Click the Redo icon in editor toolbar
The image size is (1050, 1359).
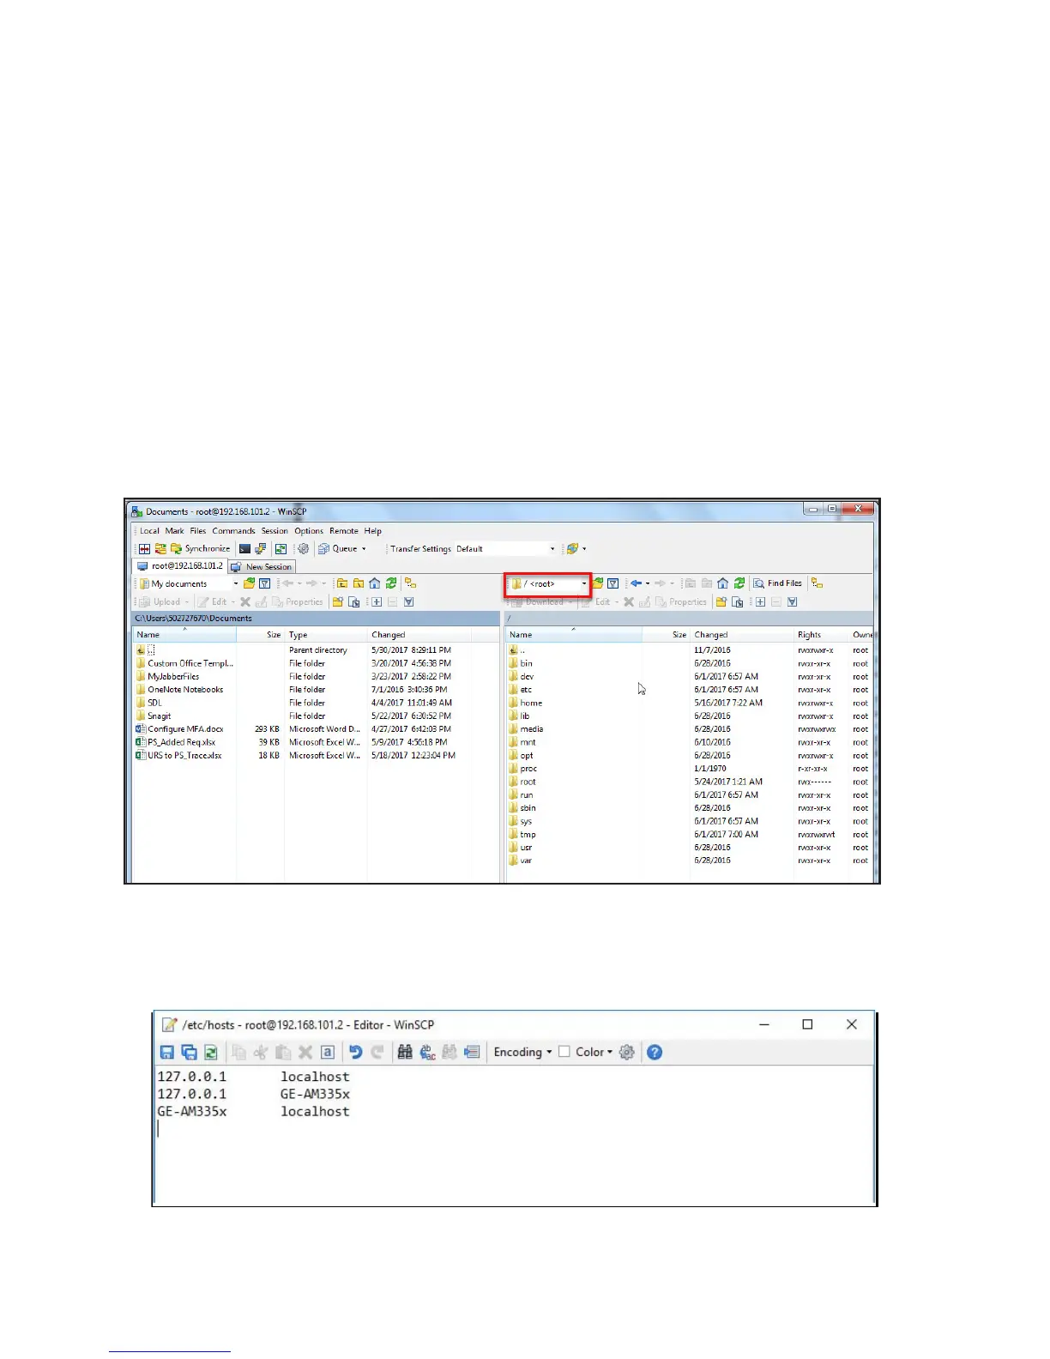377,1052
